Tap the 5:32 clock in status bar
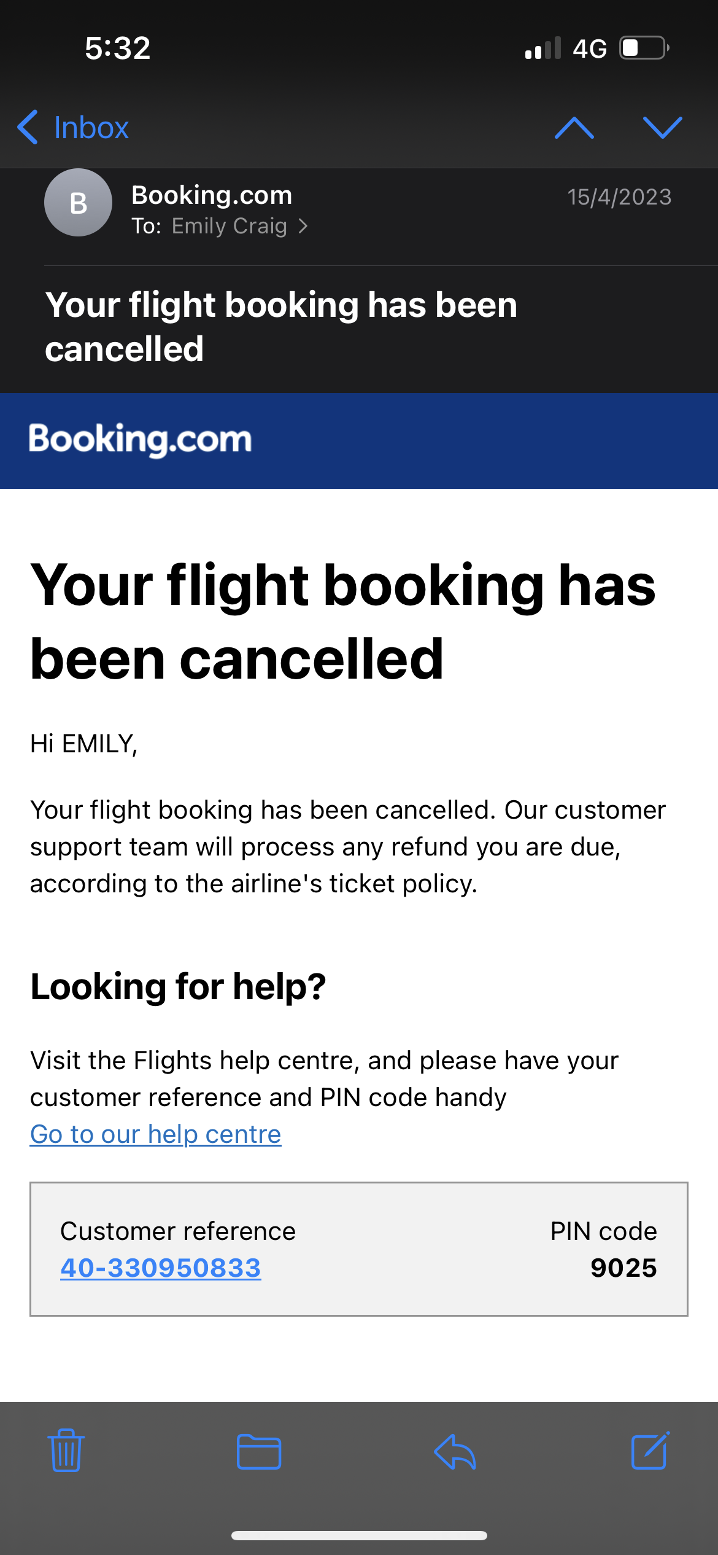This screenshot has height=1555, width=718. [x=117, y=48]
